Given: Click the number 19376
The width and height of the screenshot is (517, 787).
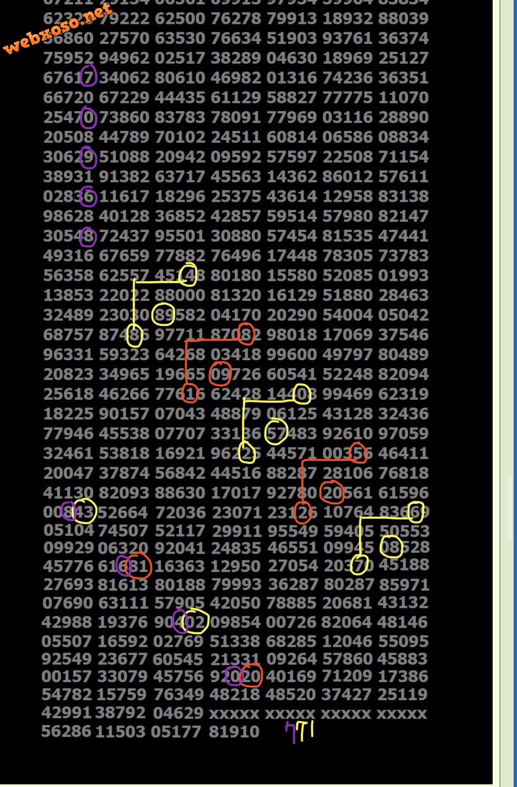Looking at the screenshot, I should click(123, 622).
